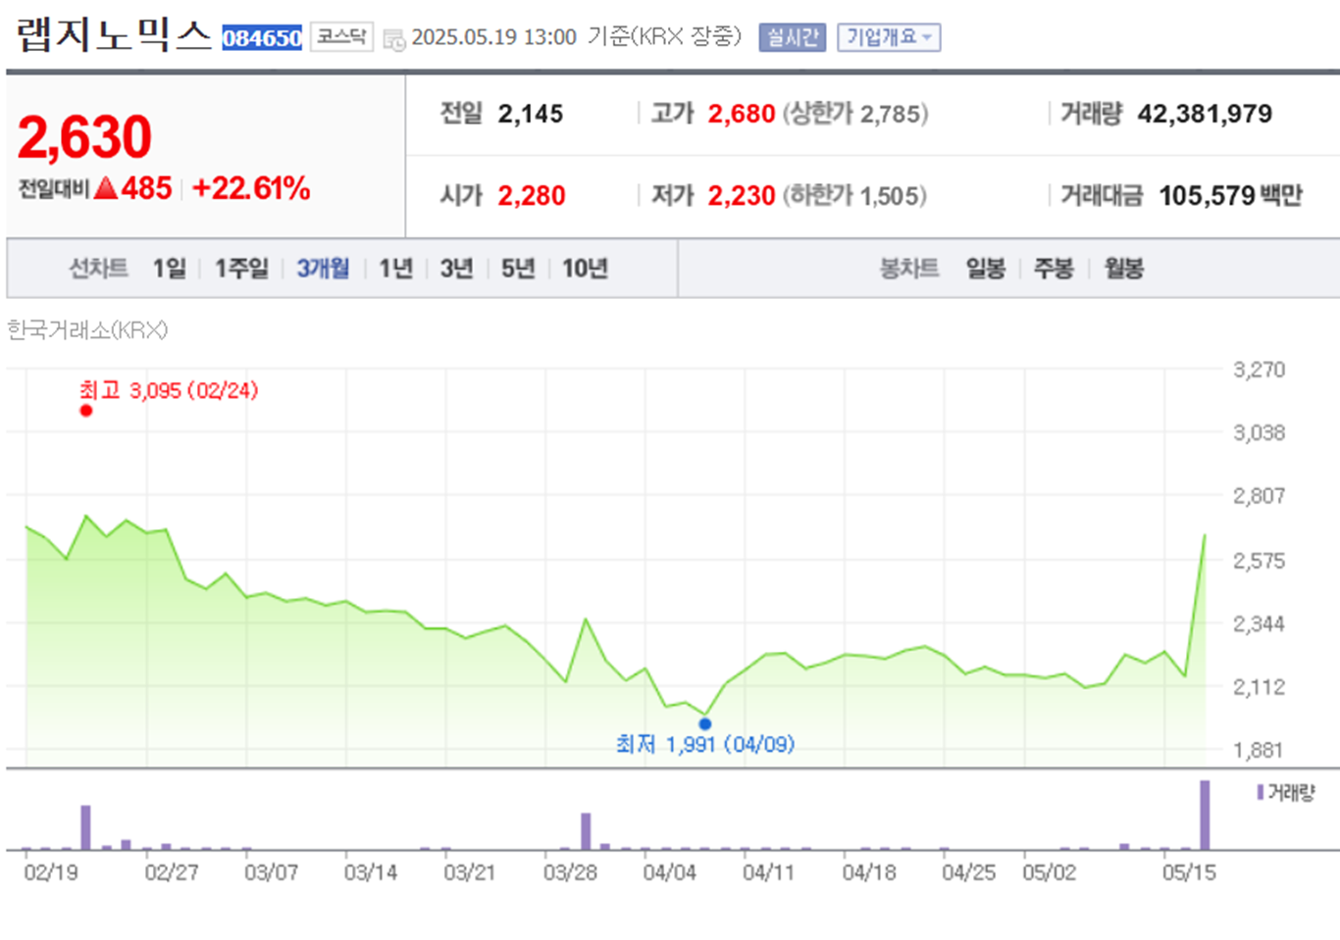Click the 코스닥 market badge
Viewport: 1340px width, 940px height.
[x=341, y=37]
